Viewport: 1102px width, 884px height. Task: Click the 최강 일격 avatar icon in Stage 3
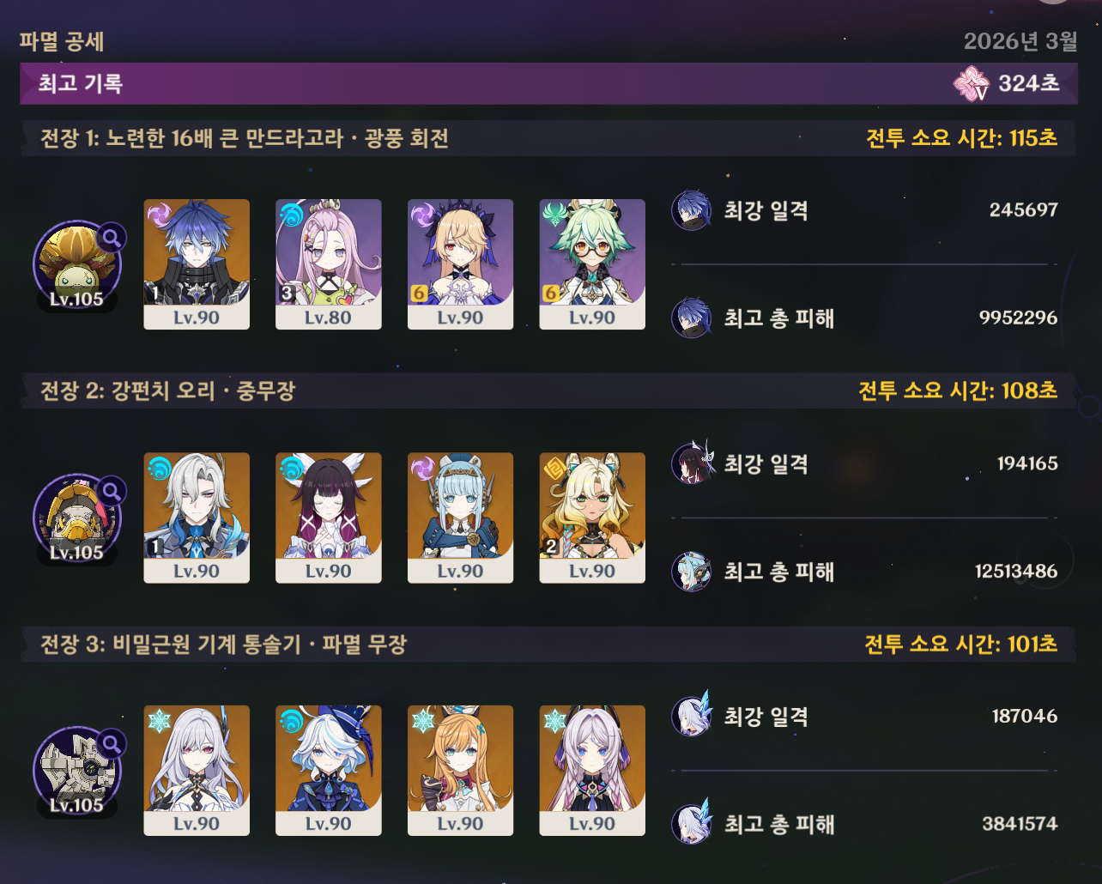pyautogui.click(x=692, y=717)
